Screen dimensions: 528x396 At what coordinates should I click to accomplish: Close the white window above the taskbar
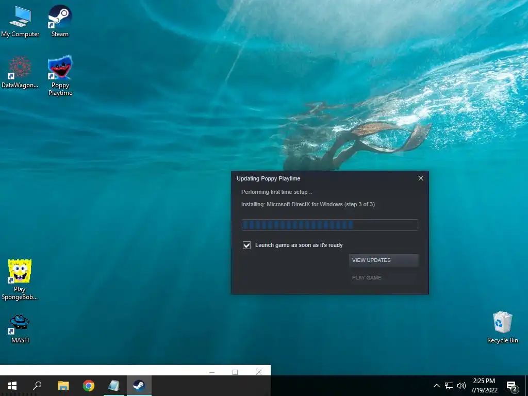[x=259, y=372]
